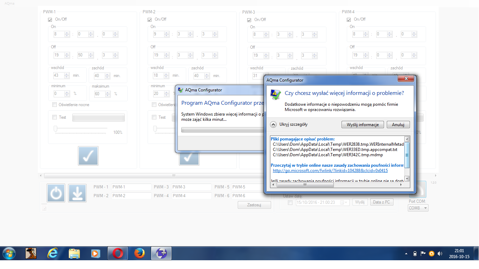Click Anuluj in the error dialog
This screenshot has width=479, height=269.
pyautogui.click(x=398, y=125)
